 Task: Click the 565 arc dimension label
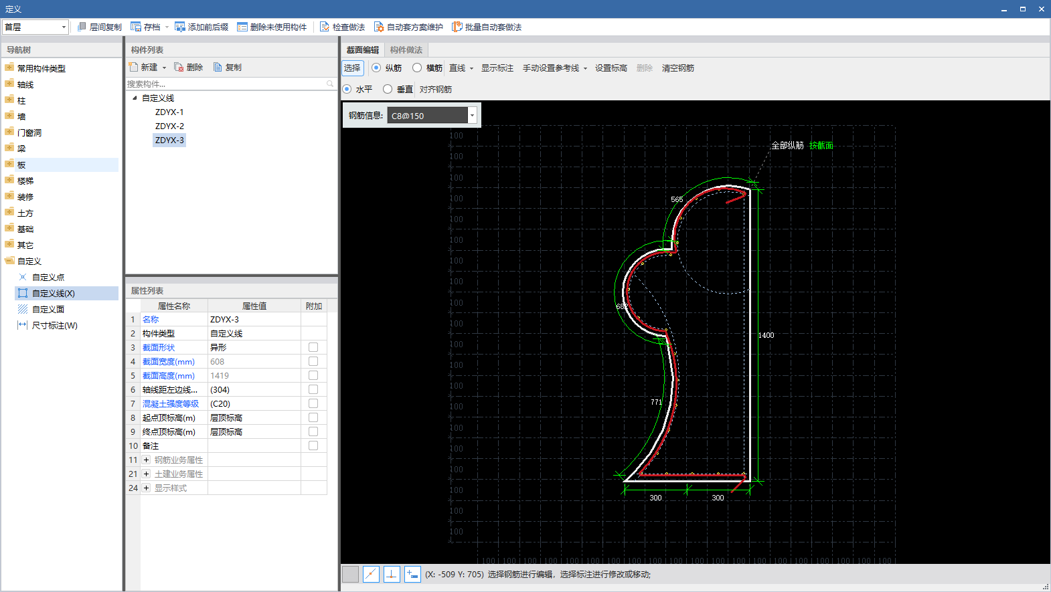(677, 199)
